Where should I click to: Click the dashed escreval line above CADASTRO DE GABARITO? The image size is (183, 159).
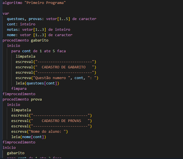[x=56, y=62]
